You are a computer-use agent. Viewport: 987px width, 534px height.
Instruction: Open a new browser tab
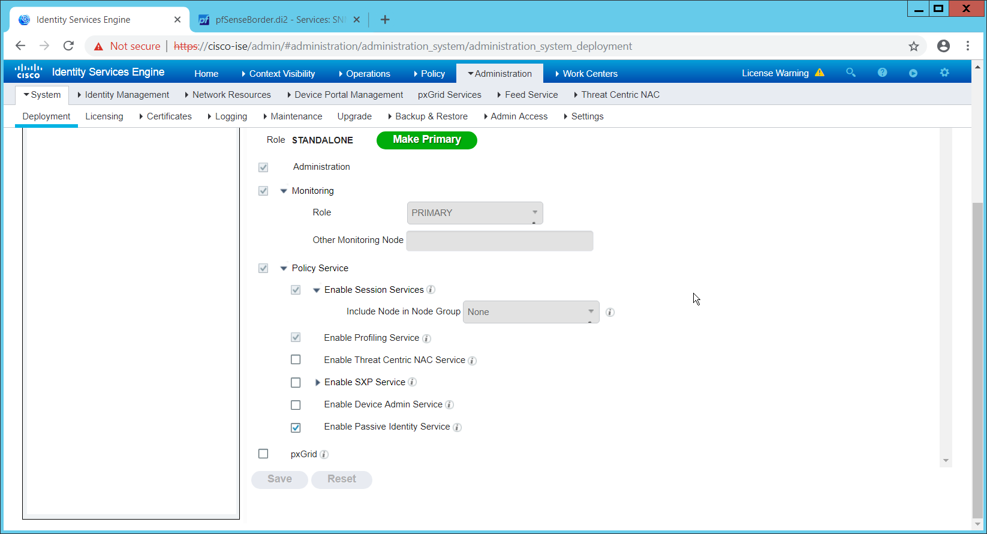click(385, 20)
